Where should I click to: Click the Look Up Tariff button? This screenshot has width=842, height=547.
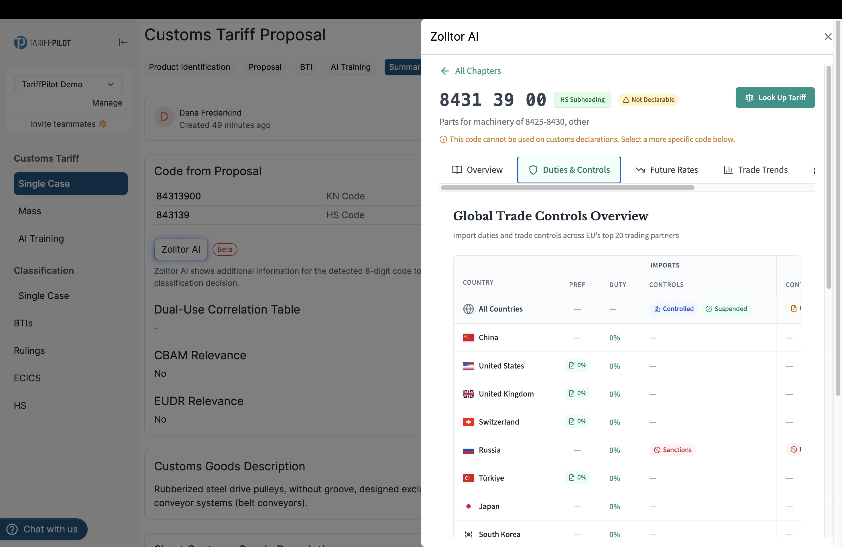(775, 98)
